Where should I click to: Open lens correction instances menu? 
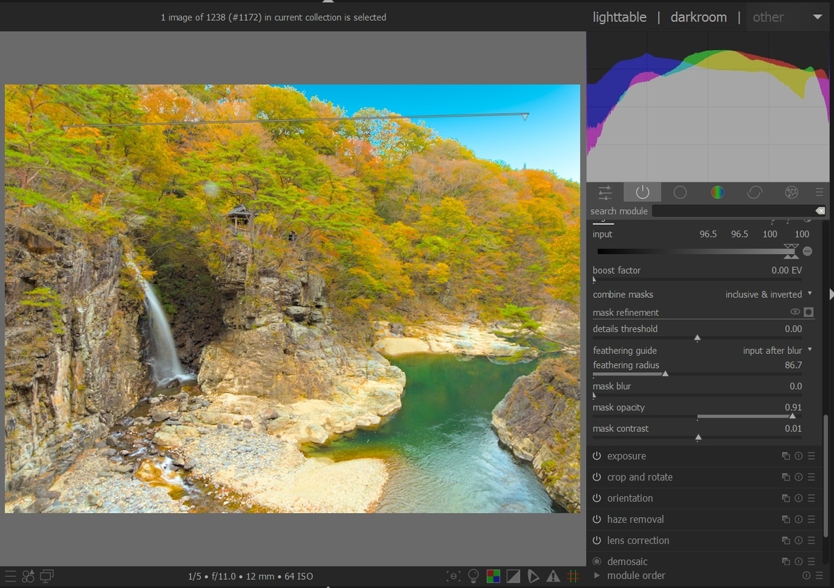786,540
